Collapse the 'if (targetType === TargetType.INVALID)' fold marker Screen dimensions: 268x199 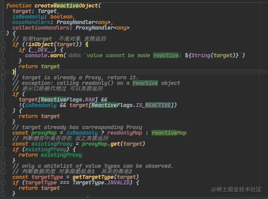point(3,183)
